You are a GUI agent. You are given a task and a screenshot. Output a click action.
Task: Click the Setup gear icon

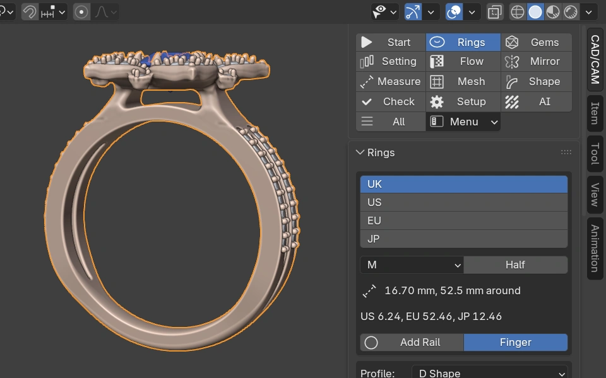click(x=437, y=102)
